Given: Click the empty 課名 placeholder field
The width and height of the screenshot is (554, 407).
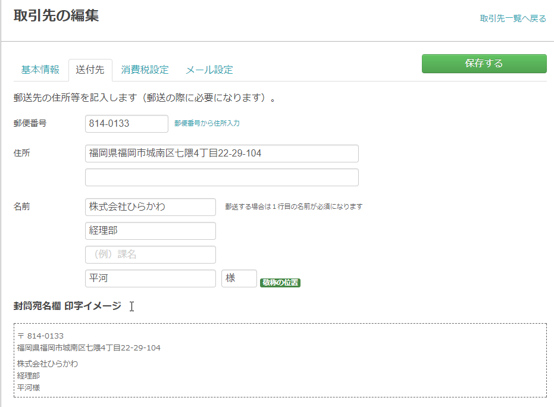Looking at the screenshot, I should (151, 255).
